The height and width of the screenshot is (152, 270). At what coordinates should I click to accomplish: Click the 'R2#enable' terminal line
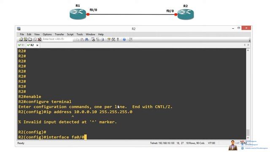30,97
